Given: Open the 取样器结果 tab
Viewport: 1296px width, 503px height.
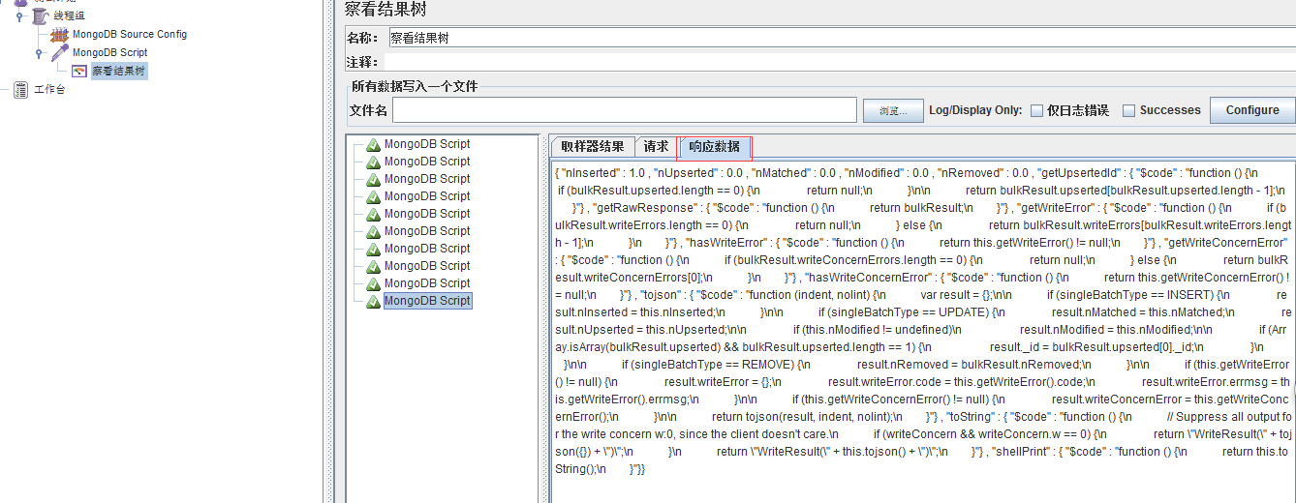Looking at the screenshot, I should coord(593,146).
